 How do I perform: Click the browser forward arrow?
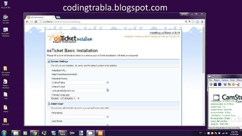pyautogui.click(x=31, y=22)
